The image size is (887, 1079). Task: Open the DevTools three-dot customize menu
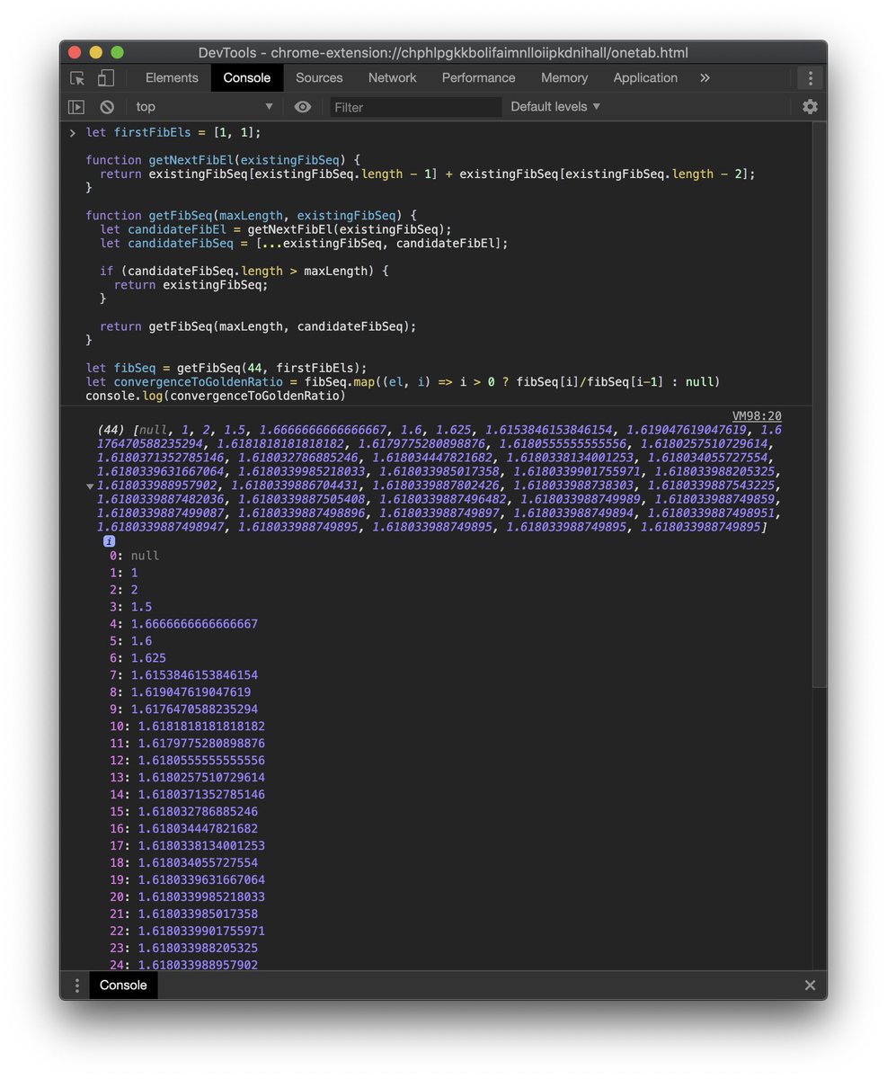810,78
